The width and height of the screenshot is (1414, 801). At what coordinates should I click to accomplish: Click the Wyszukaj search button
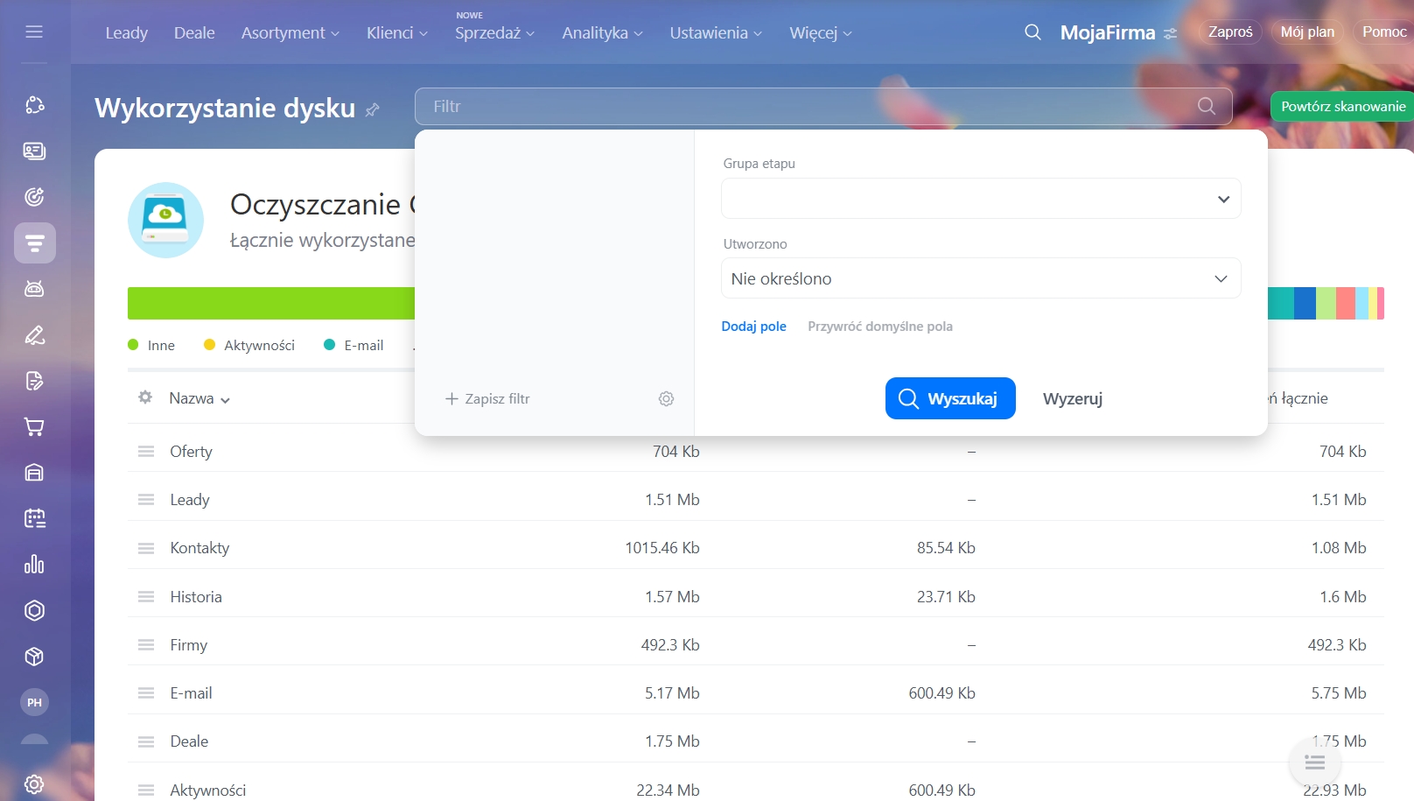[x=949, y=399]
